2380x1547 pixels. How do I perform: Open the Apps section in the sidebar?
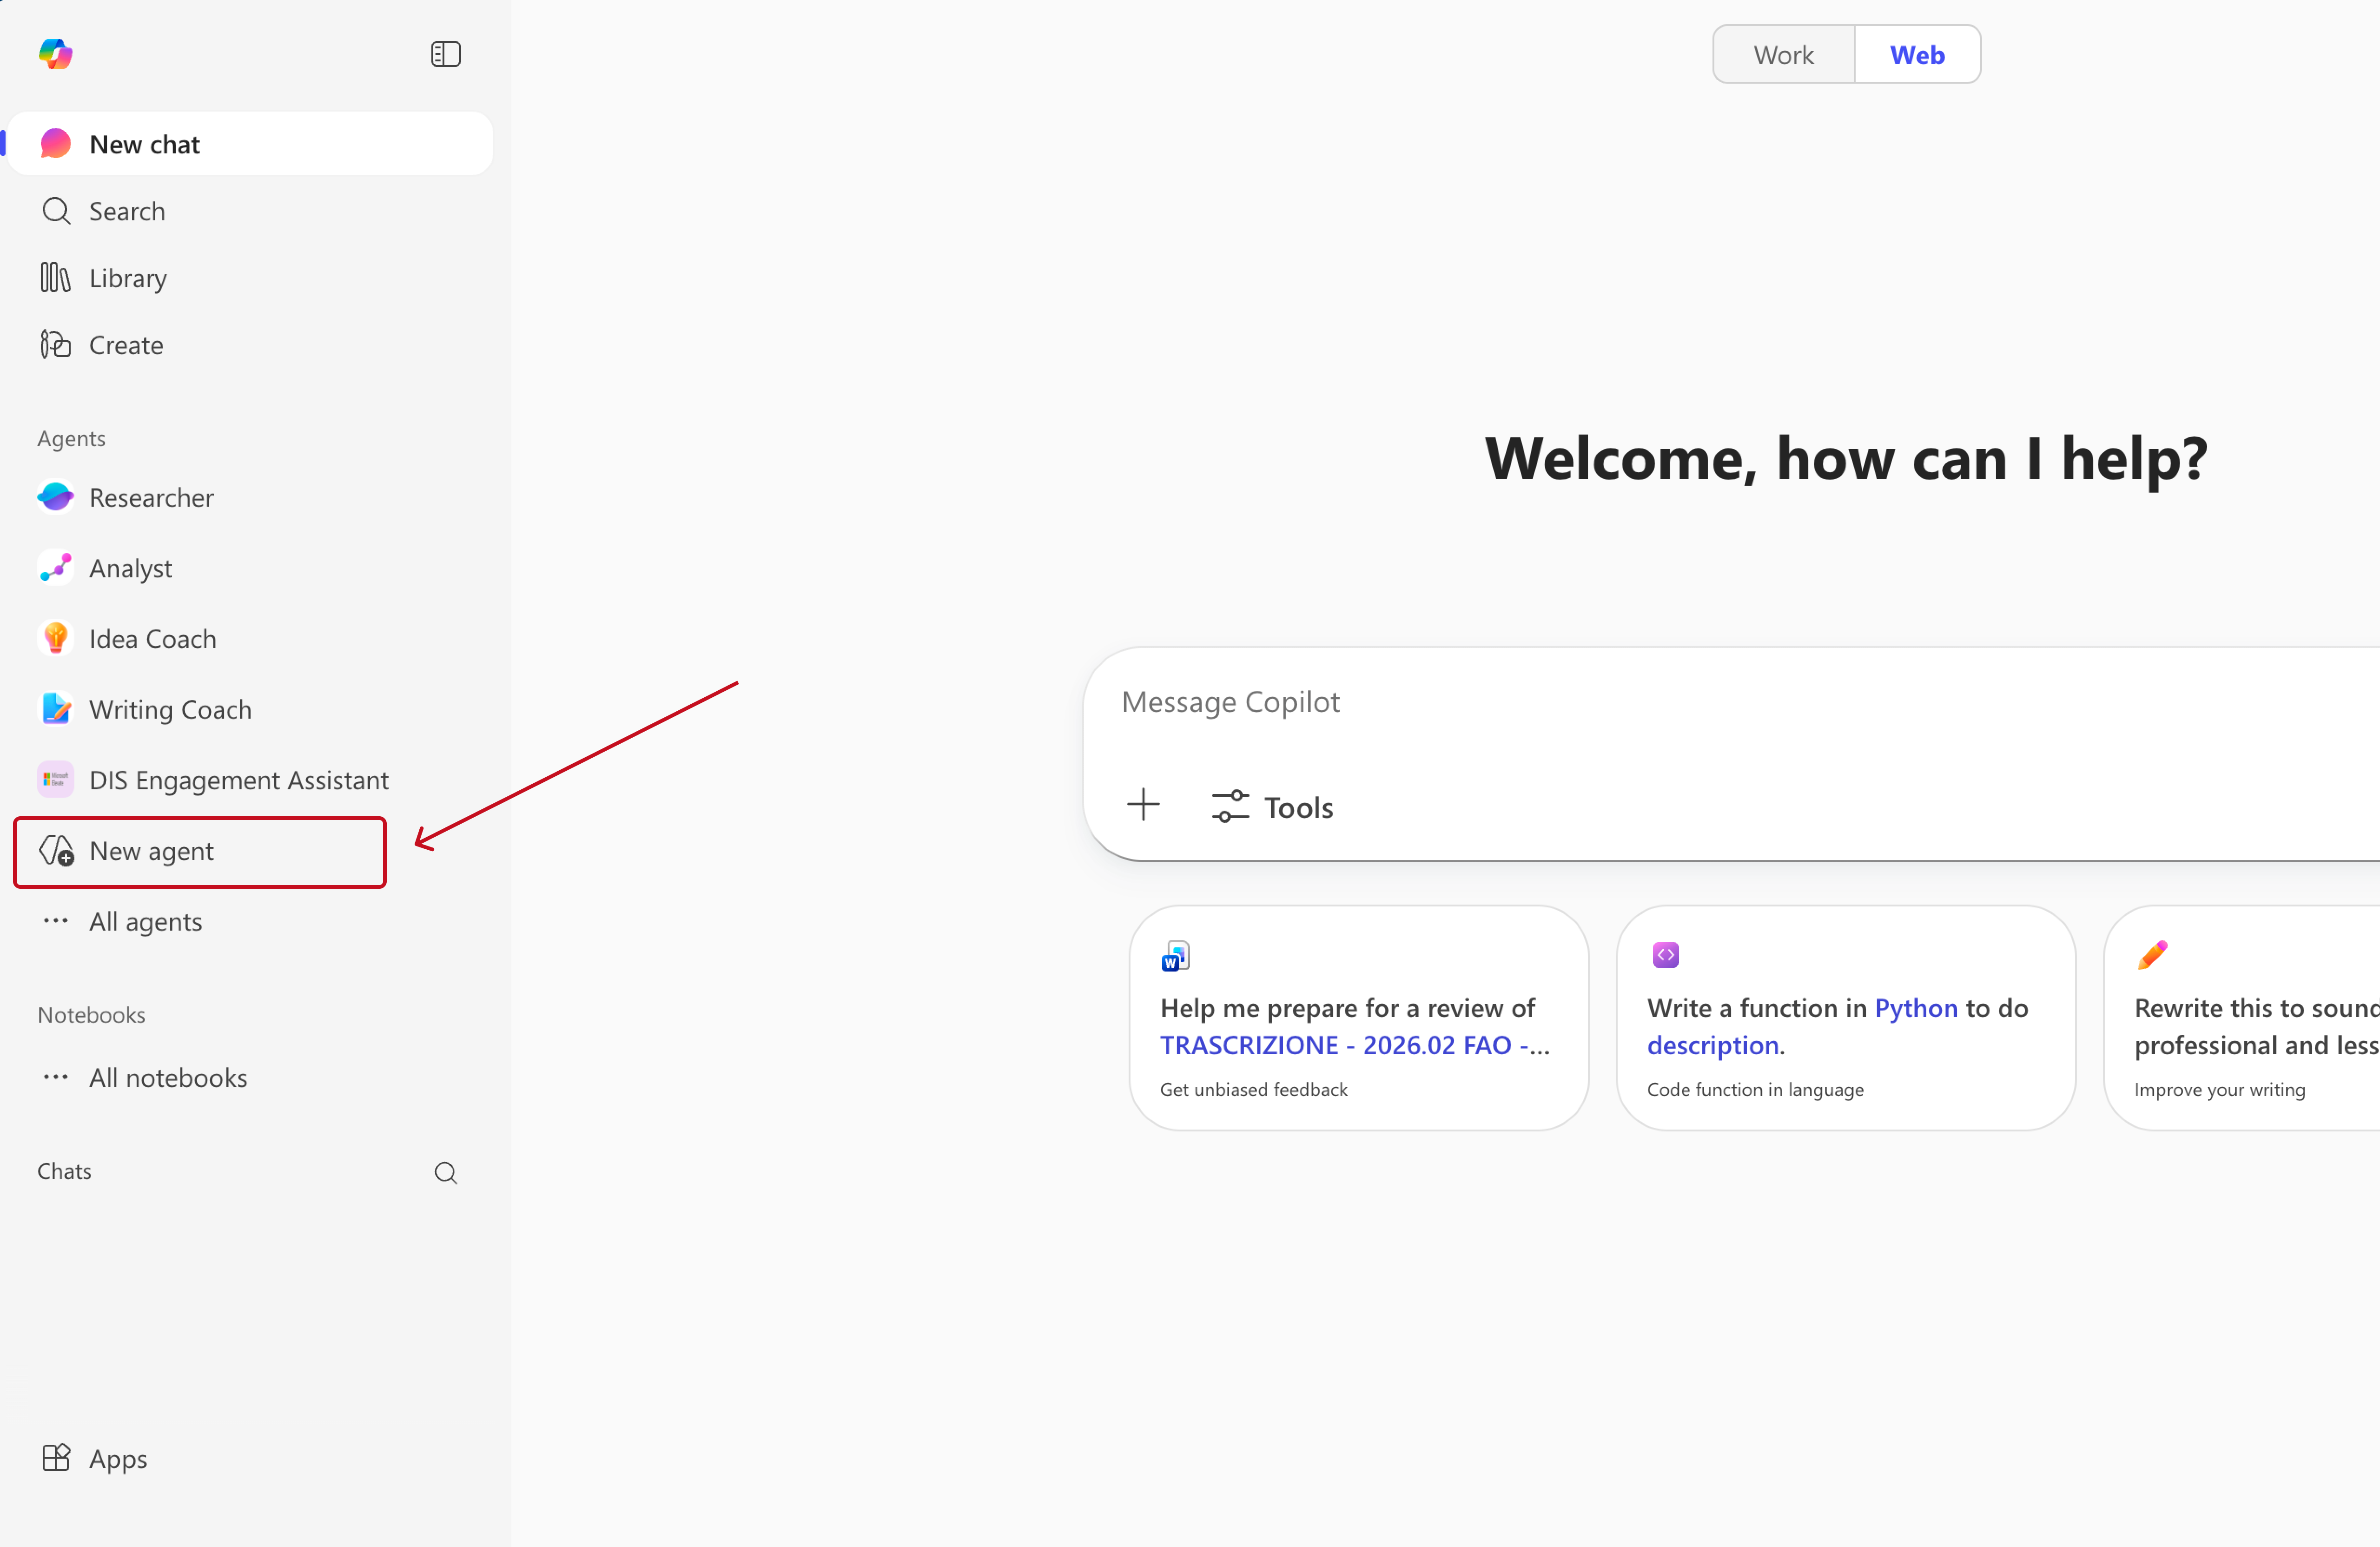tap(117, 1458)
